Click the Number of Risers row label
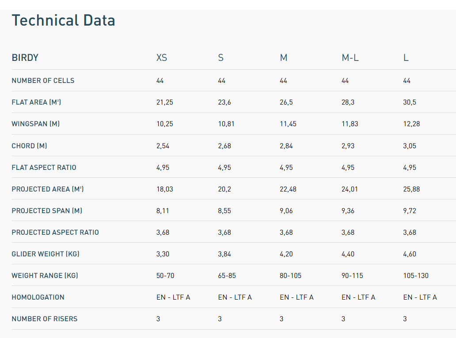 point(44,319)
